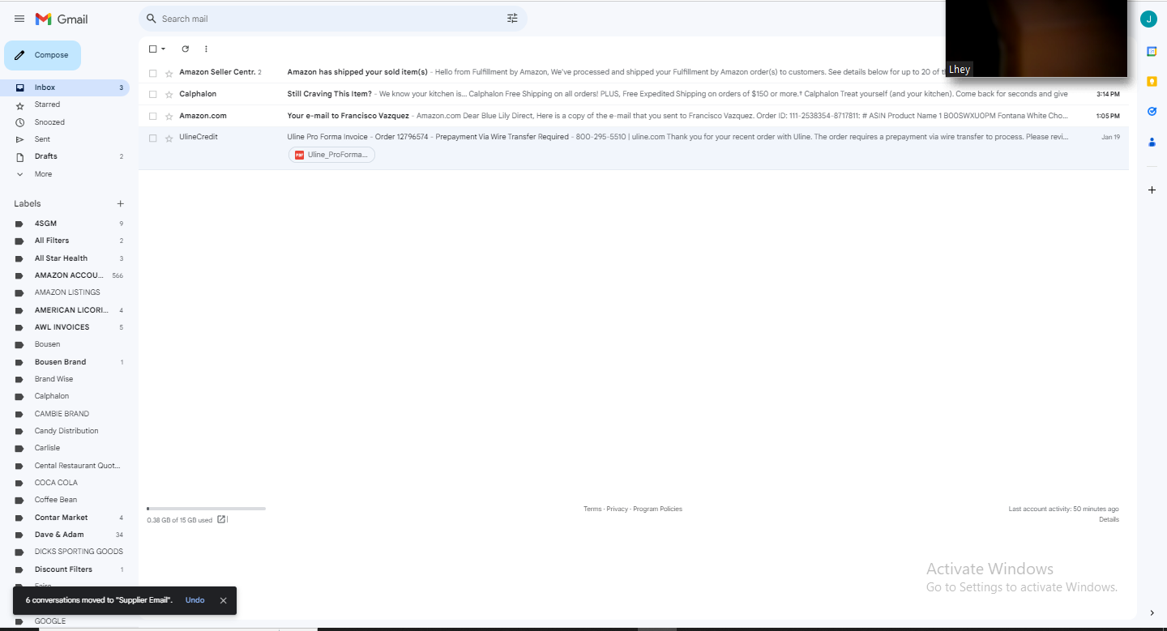Image resolution: width=1167 pixels, height=631 pixels.
Task: Select the Calphalon email checkbox
Action: (152, 94)
